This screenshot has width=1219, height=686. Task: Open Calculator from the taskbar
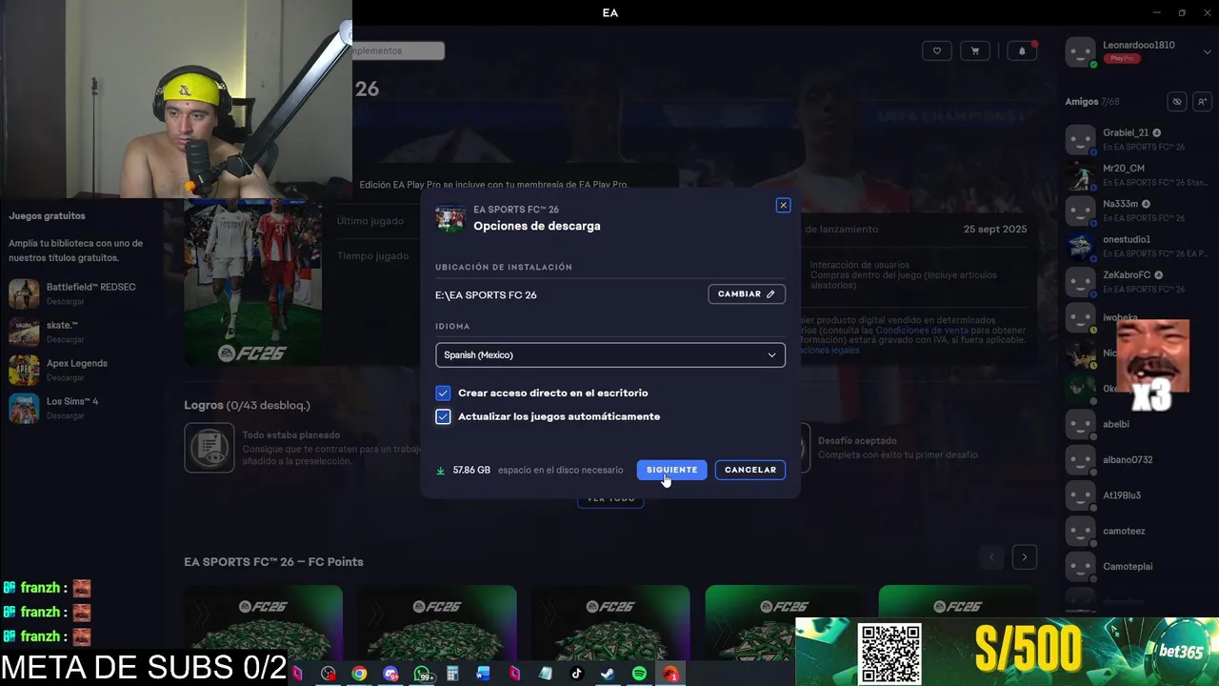[x=452, y=674]
